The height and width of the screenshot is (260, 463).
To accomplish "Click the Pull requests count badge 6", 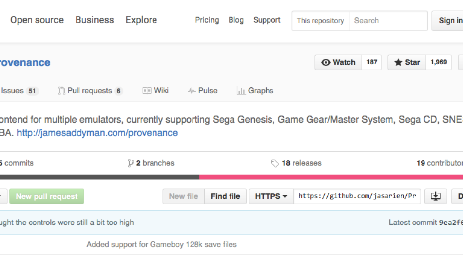I will [118, 91].
